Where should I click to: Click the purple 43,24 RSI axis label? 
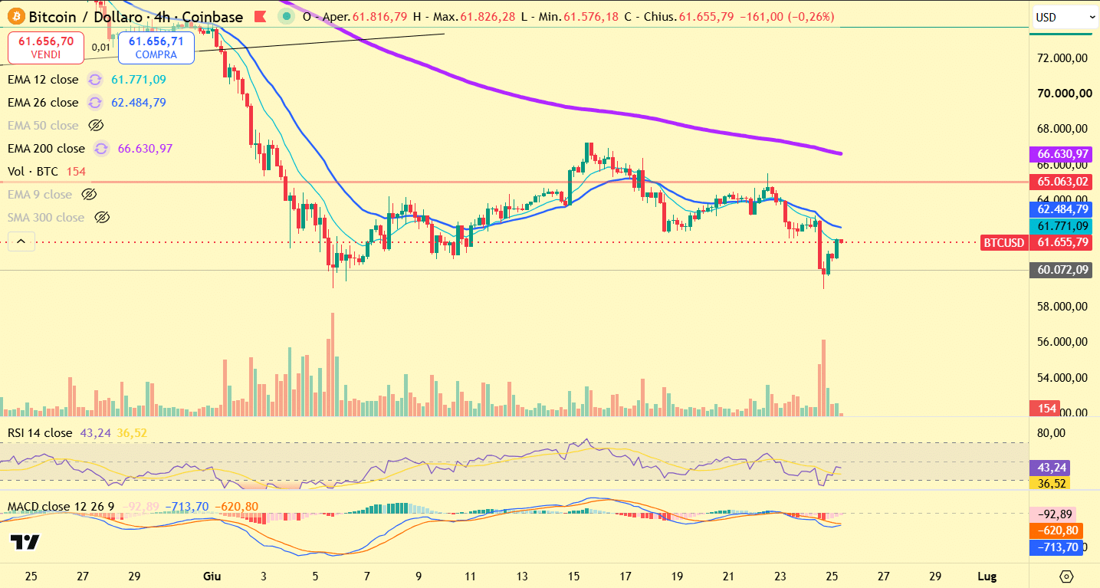(1051, 467)
